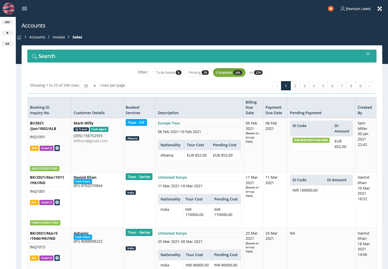
Task: Click Cash Client tag under Hamid Khan
Action: click(83, 182)
